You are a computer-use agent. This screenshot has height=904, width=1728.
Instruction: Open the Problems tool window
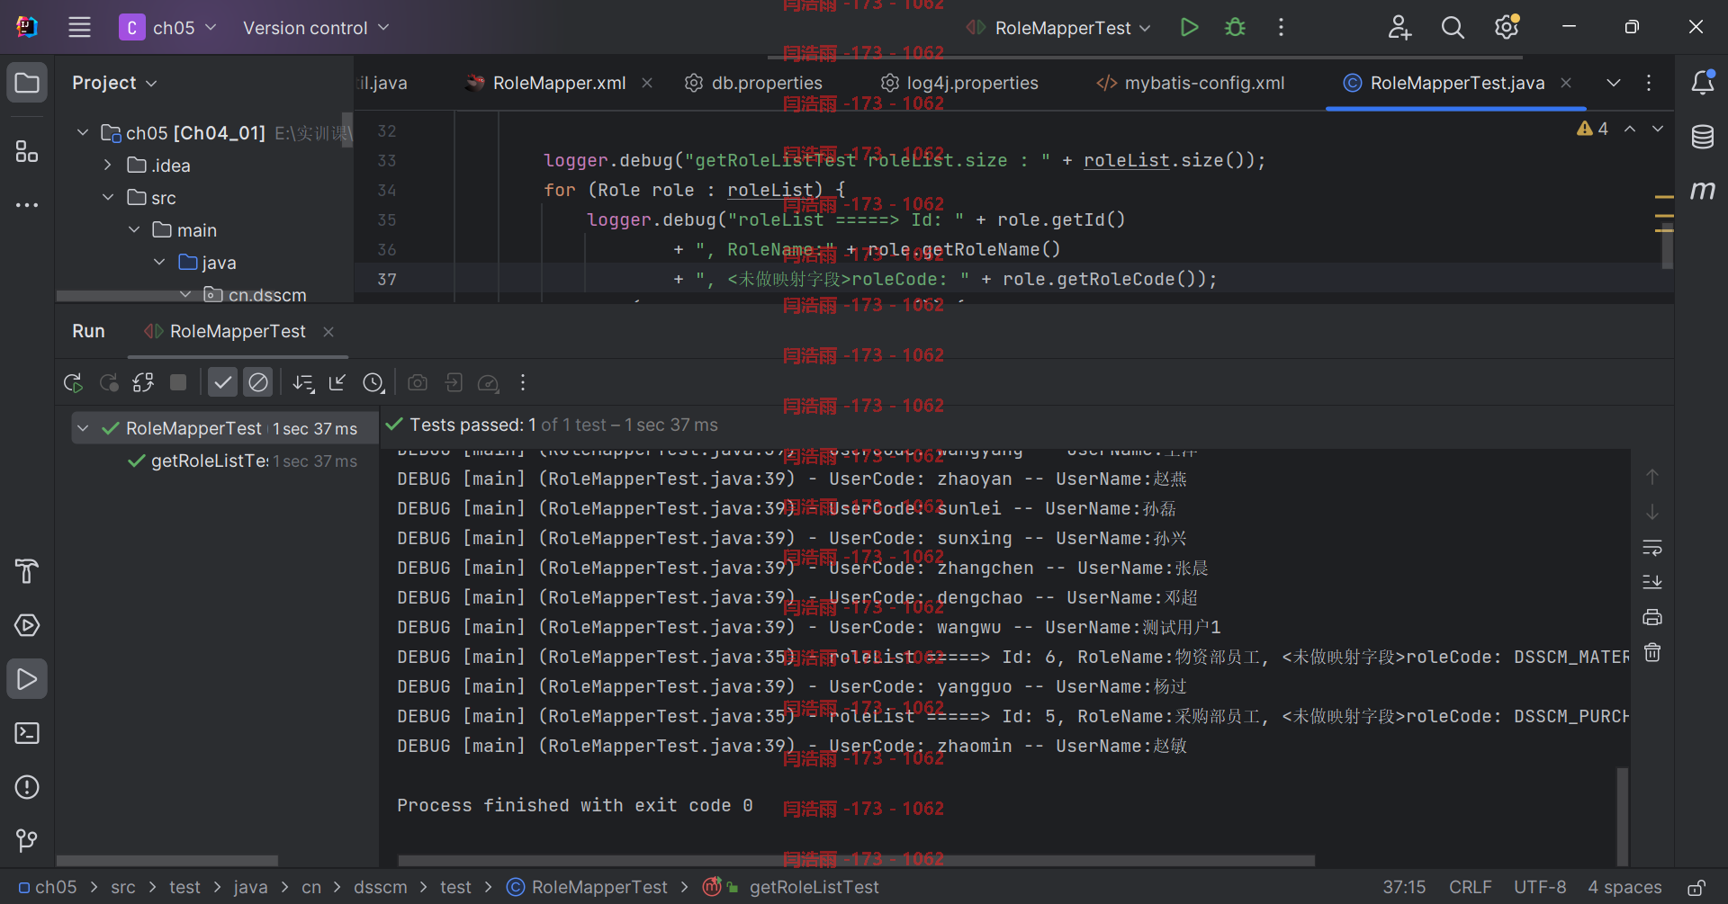pos(27,787)
